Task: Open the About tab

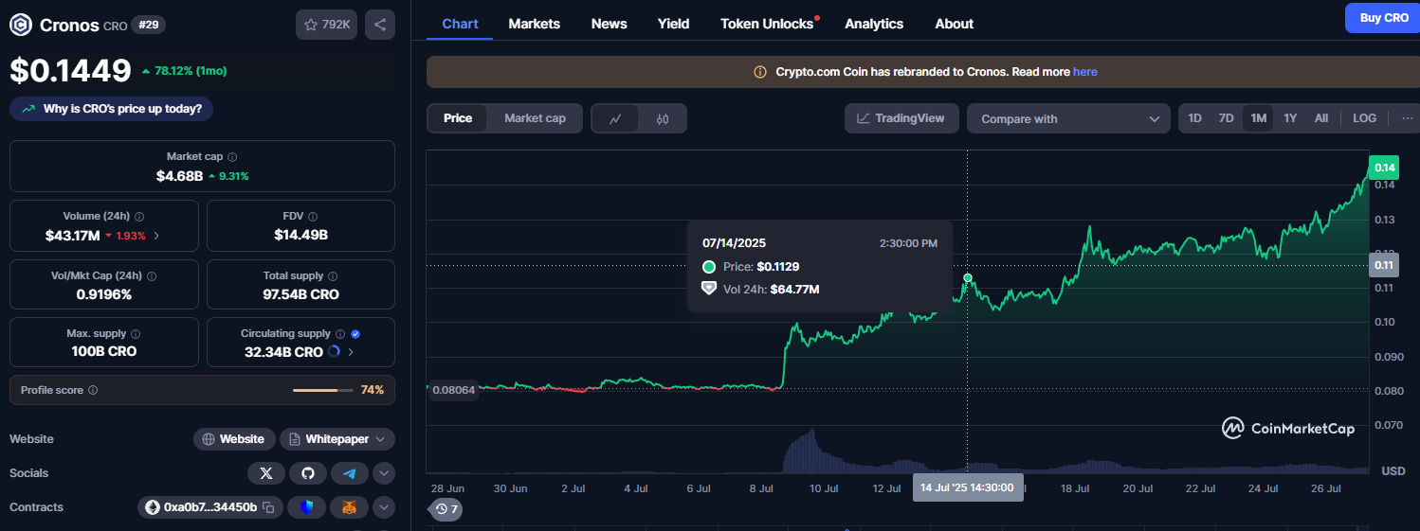Action: point(954,24)
